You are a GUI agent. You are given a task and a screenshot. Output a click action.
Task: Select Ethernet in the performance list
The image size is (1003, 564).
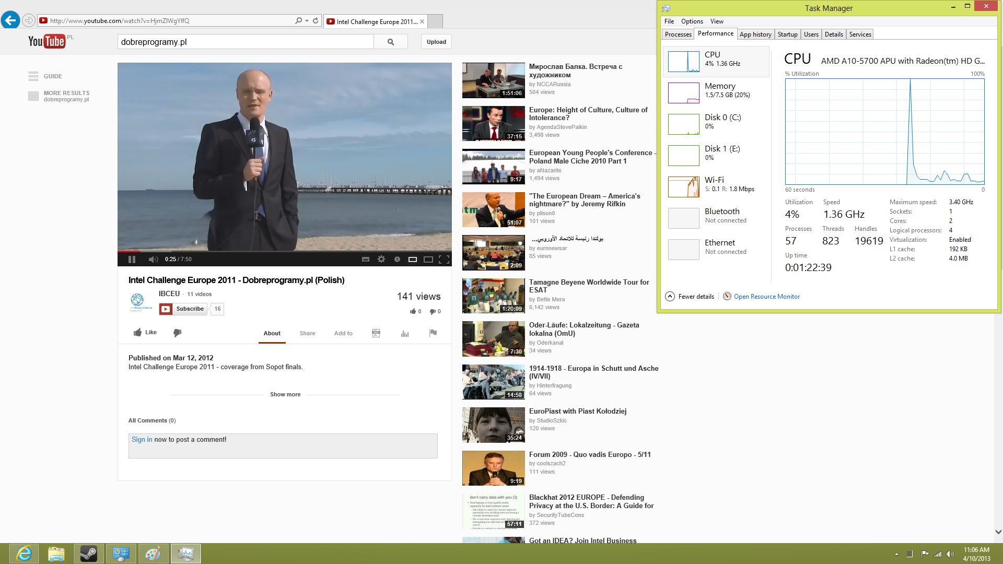716,249
